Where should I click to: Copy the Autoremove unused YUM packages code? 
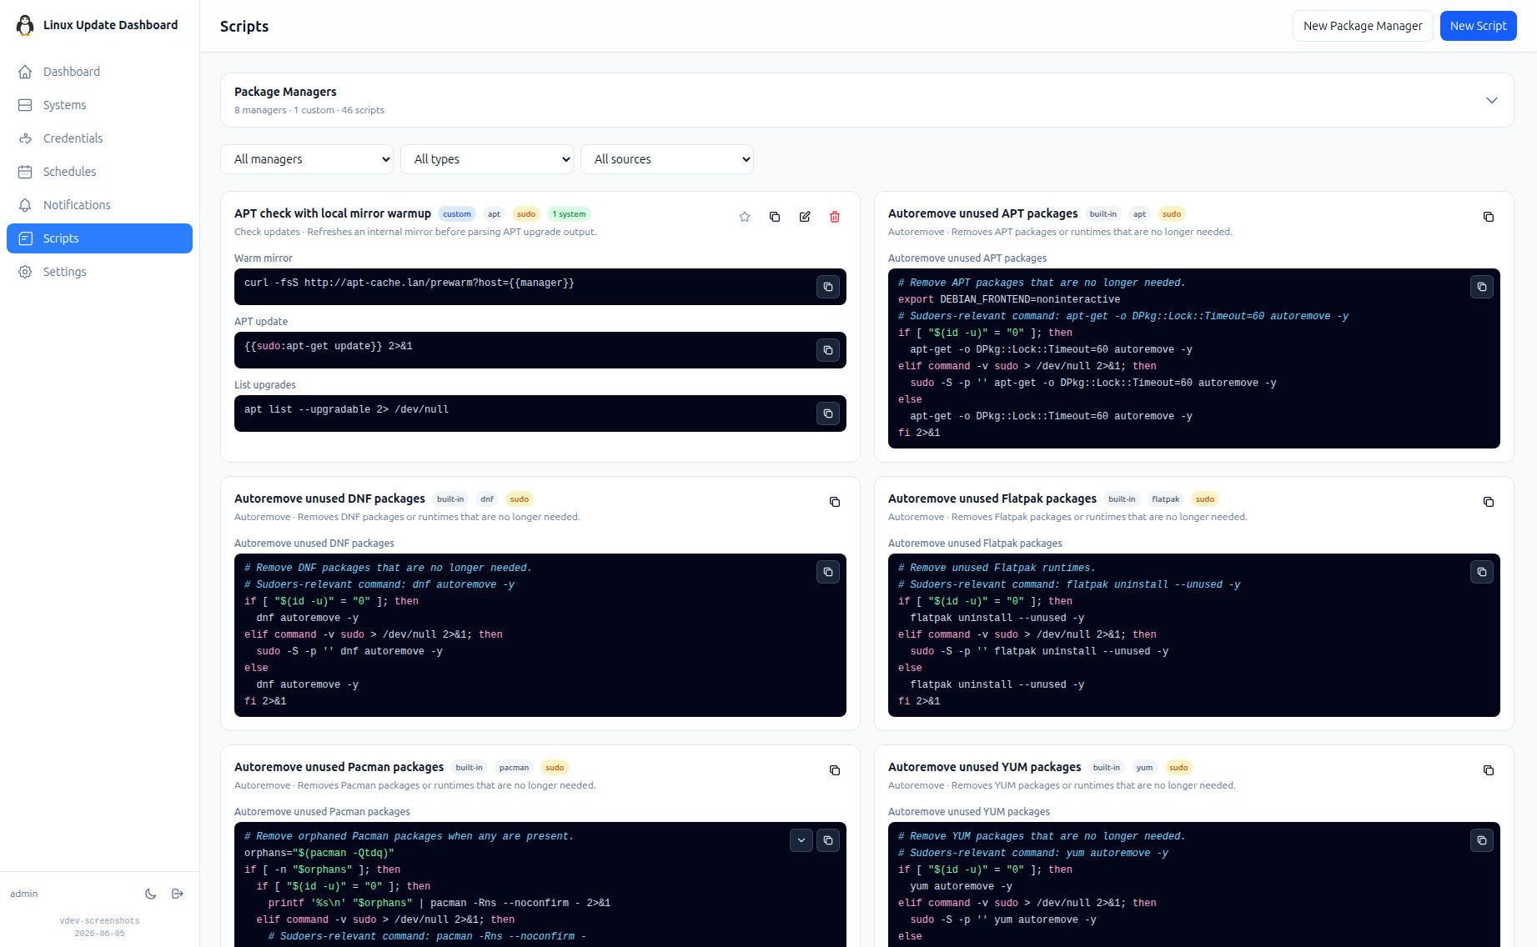click(1482, 840)
